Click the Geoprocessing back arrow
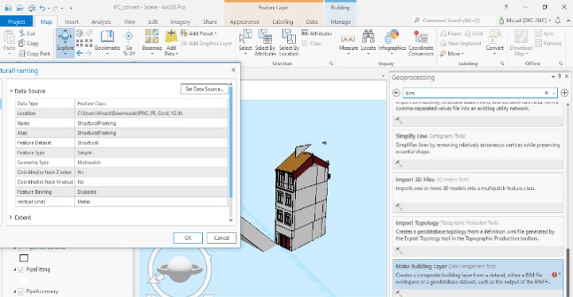This screenshot has height=297, width=573. (396, 93)
